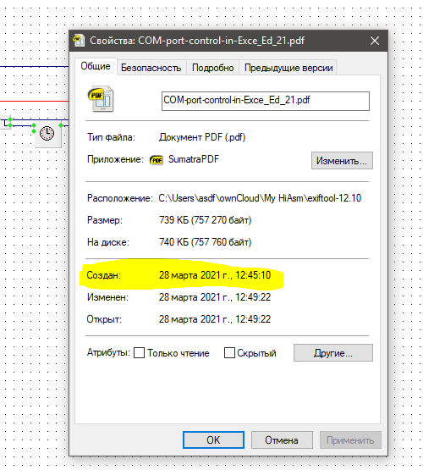Viewport: 423px width, 470px height.
Task: Switch to the Безопасность tab
Action: (x=151, y=68)
